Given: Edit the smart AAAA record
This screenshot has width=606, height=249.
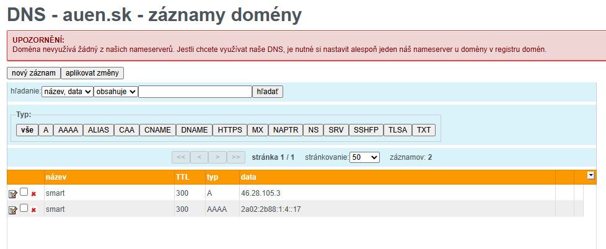Looking at the screenshot, I should tap(12, 210).
